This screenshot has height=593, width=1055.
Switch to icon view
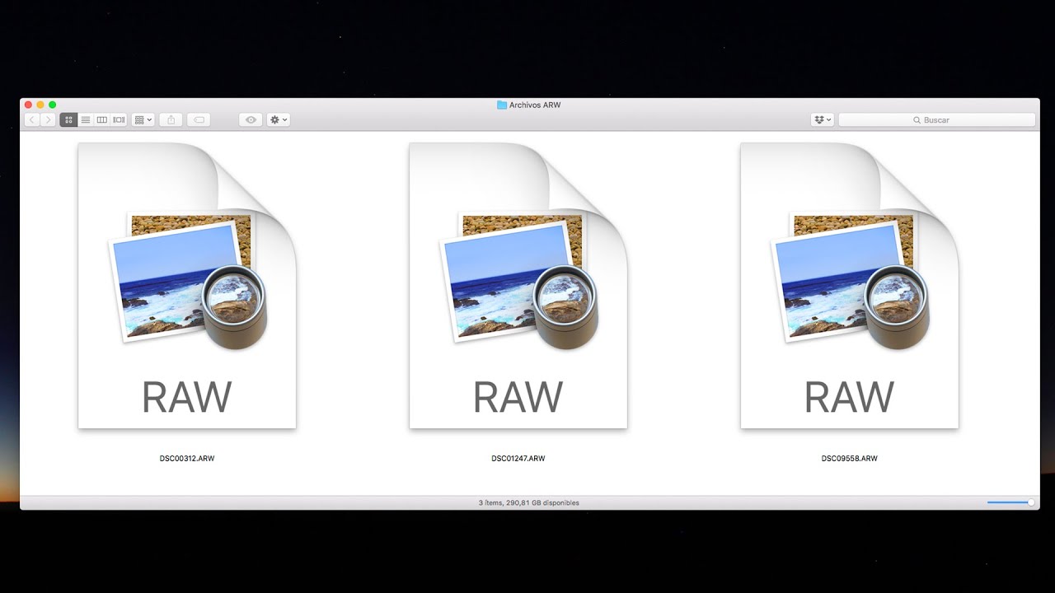(68, 119)
